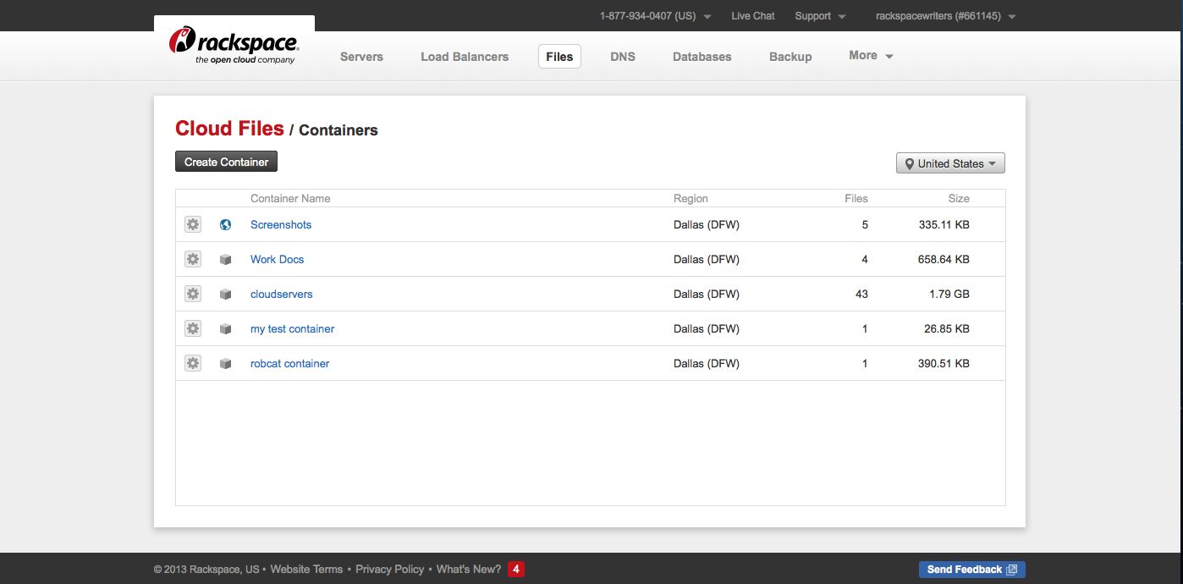Screen dimensions: 1183x584
Task: Click the container icon beside cloudservers
Action: click(225, 294)
